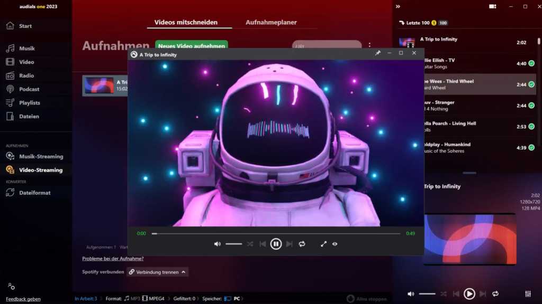Select Living Hell track row
The height and width of the screenshot is (304, 542).
480,127
